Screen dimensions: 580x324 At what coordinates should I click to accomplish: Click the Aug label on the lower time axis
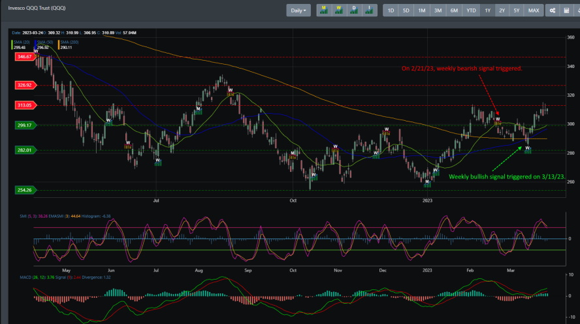coord(199,270)
